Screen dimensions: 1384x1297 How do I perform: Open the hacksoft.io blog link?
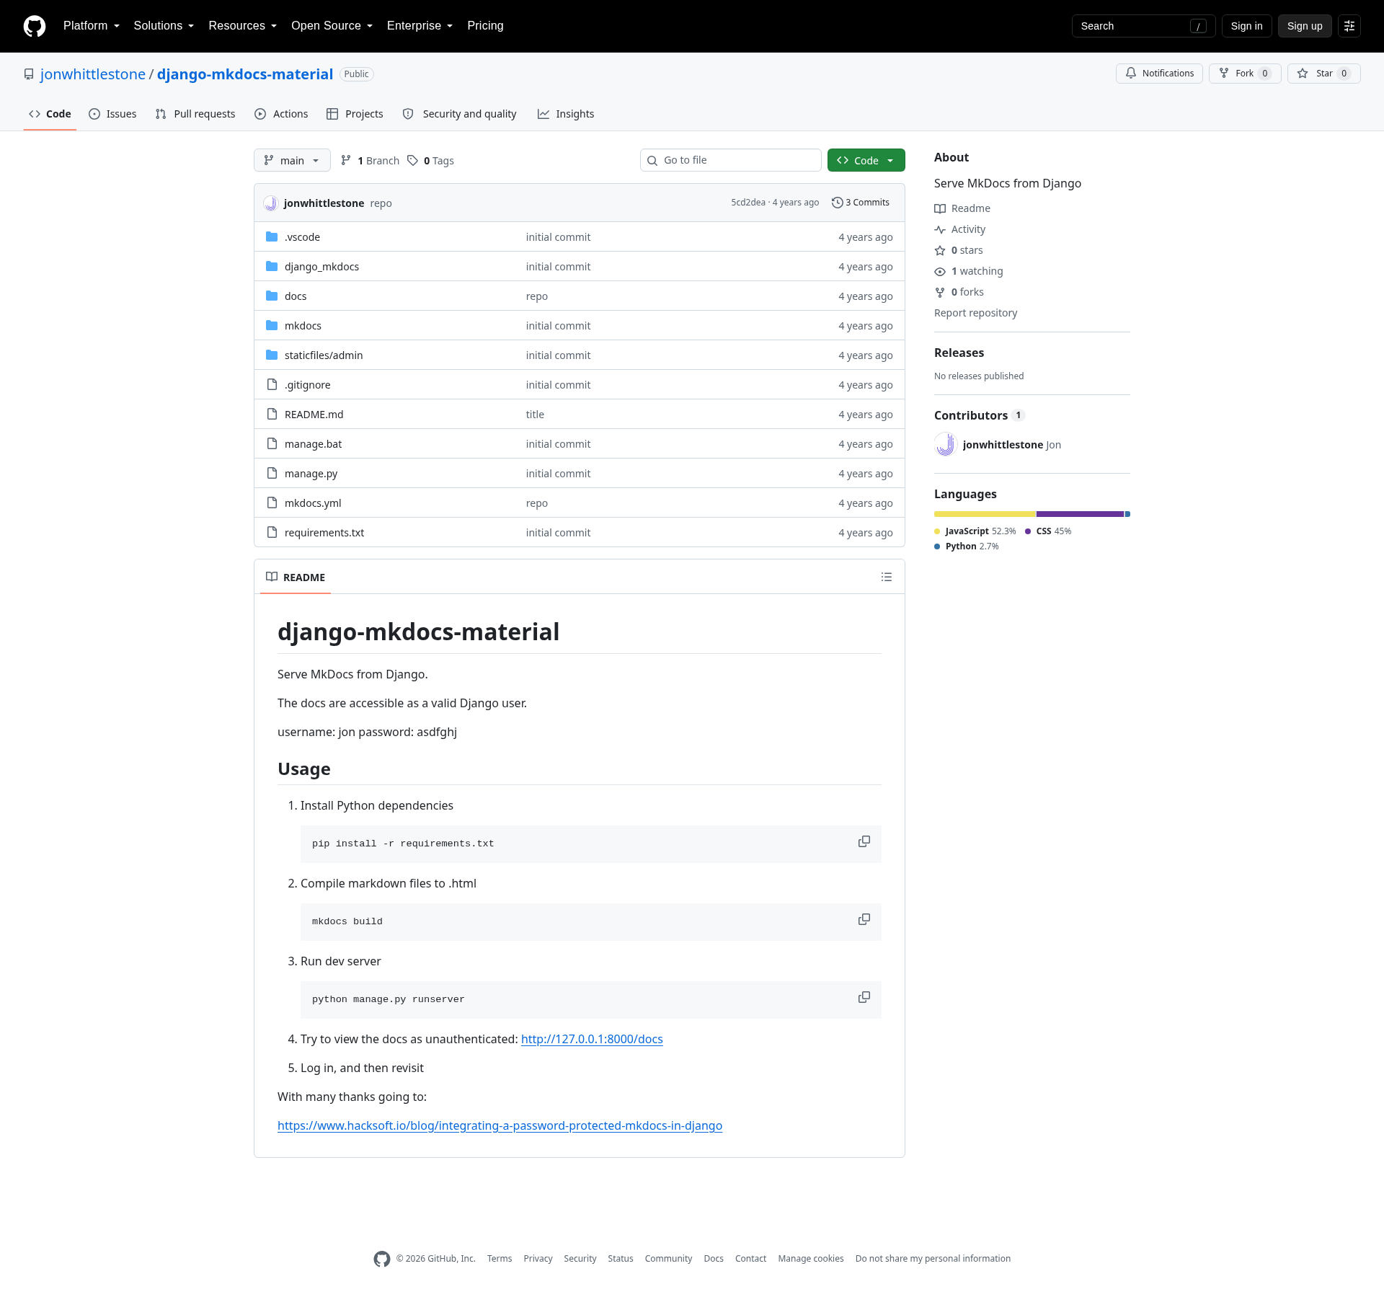pyautogui.click(x=500, y=1125)
